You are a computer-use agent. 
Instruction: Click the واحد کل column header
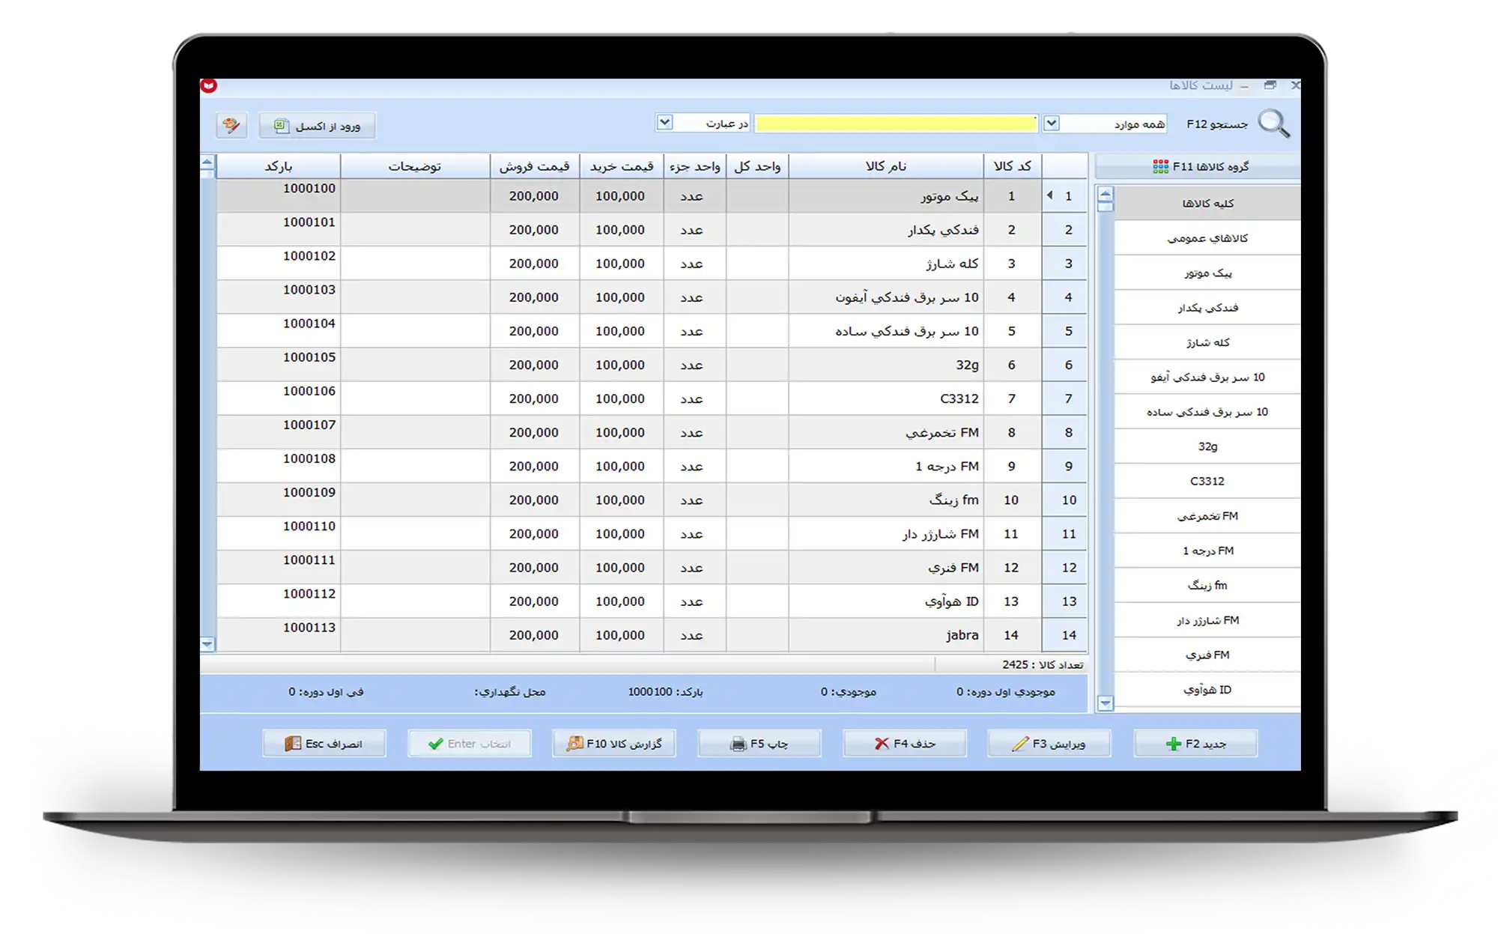757,166
